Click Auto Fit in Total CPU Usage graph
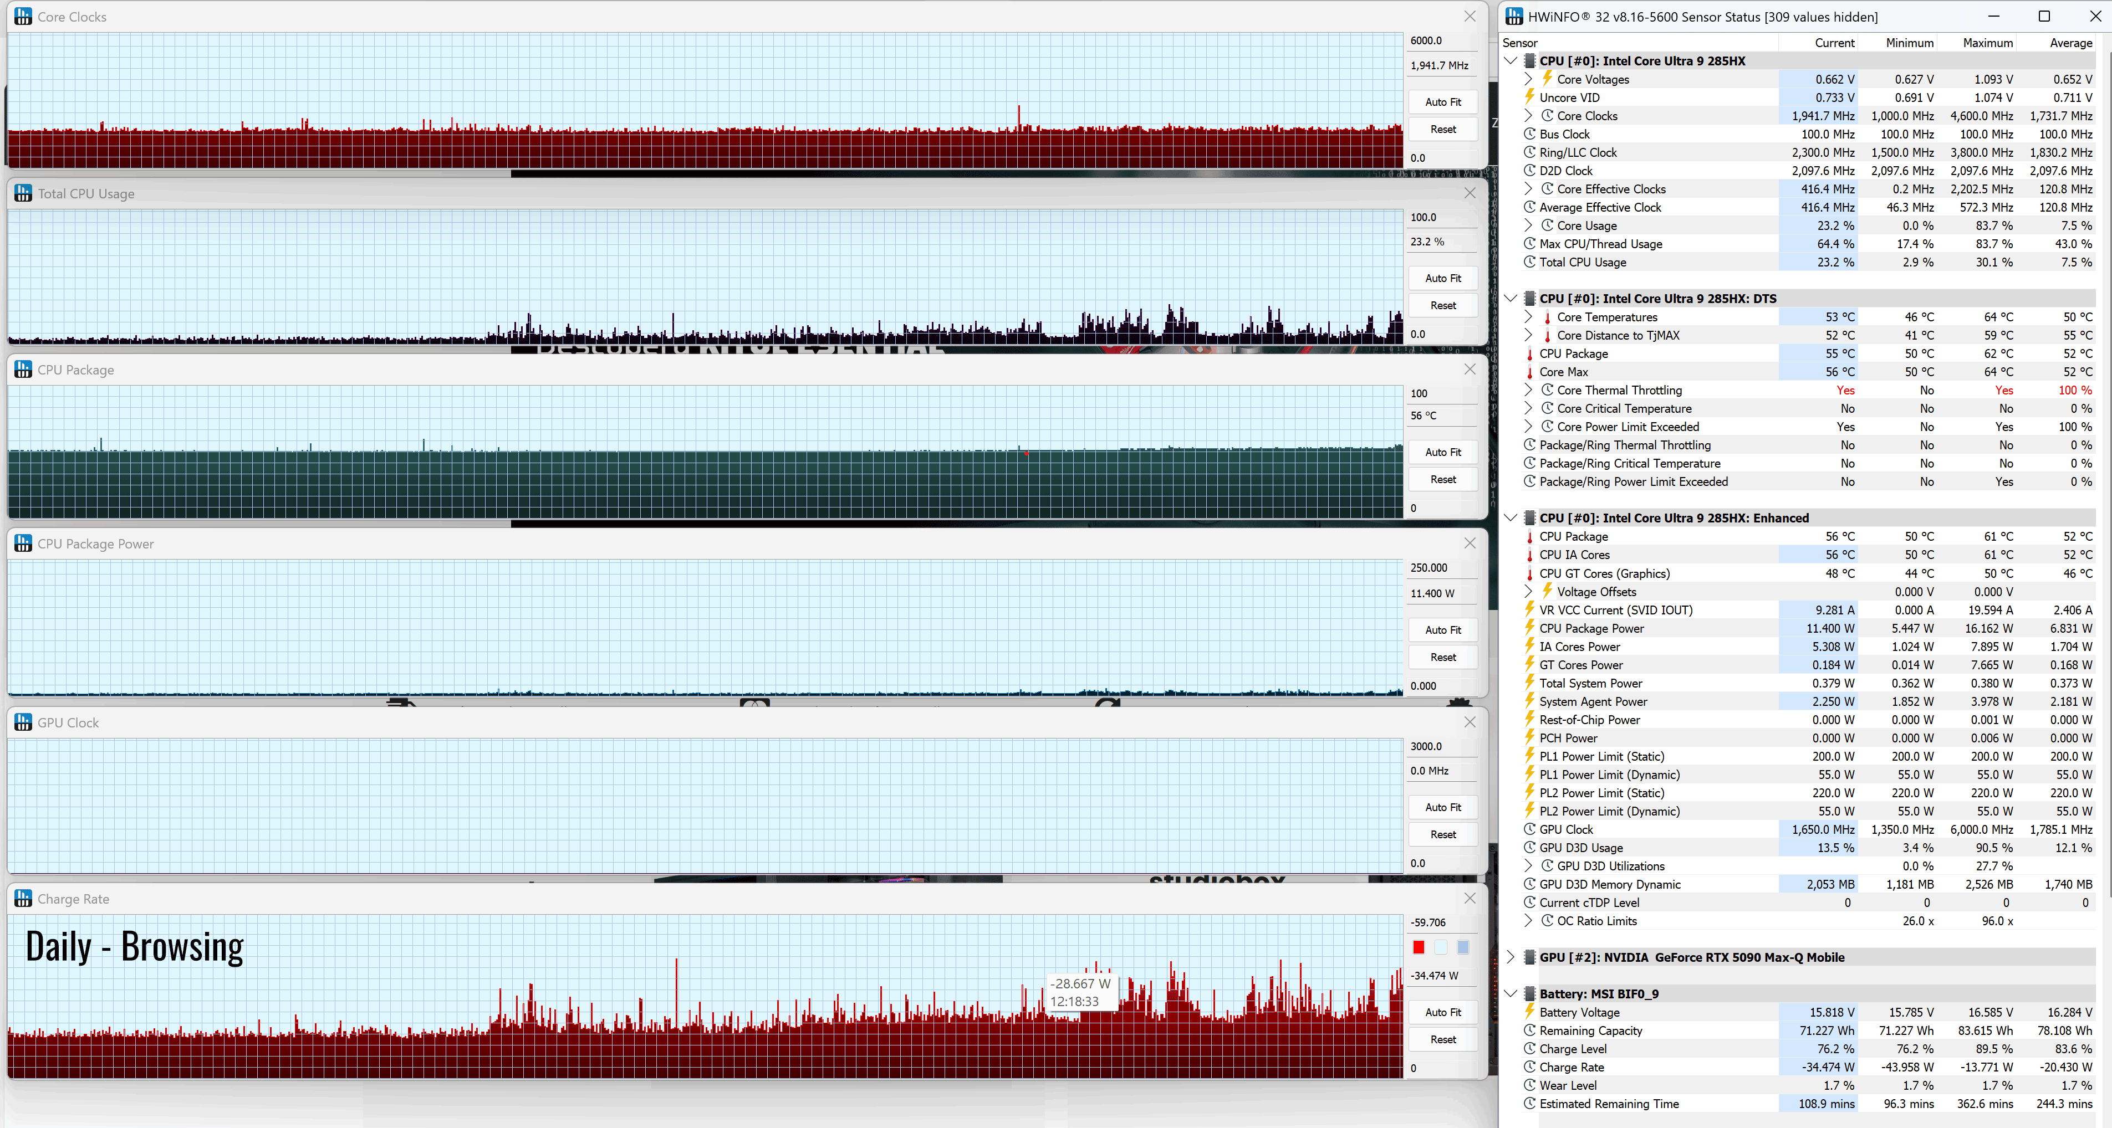The image size is (2112, 1128). point(1442,278)
